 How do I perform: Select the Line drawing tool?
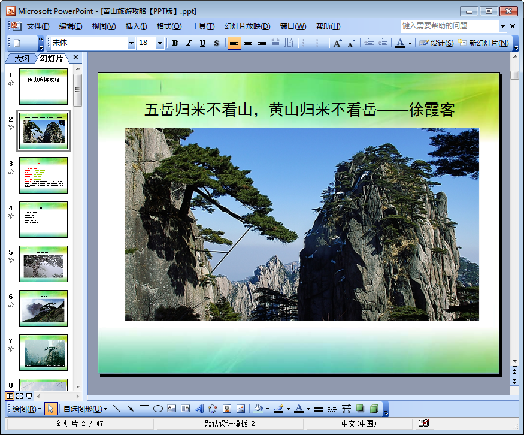116,409
